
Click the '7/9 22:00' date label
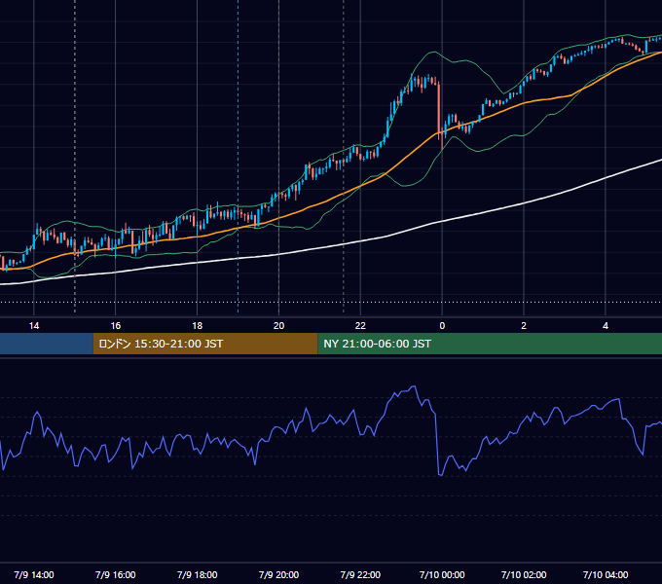click(360, 574)
